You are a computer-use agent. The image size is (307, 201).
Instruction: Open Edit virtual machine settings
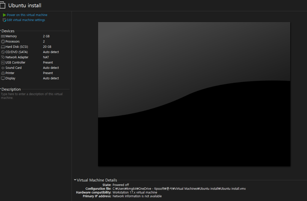tap(26, 20)
